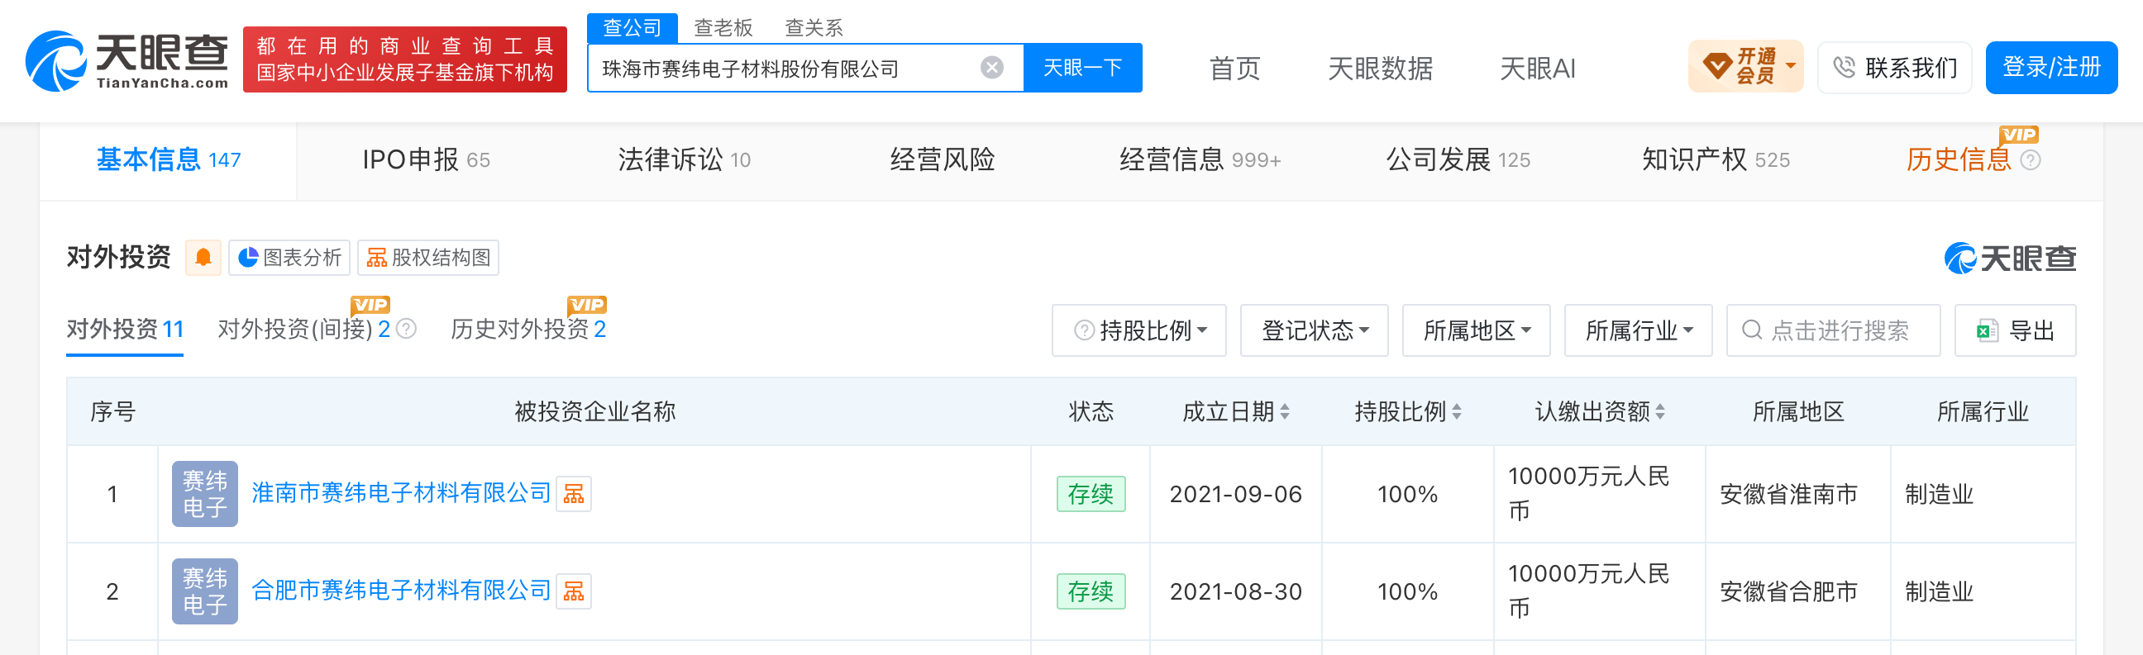This screenshot has width=2143, height=655.
Task: Expand the 所属行业 filter dropdown
Action: click(x=1639, y=331)
